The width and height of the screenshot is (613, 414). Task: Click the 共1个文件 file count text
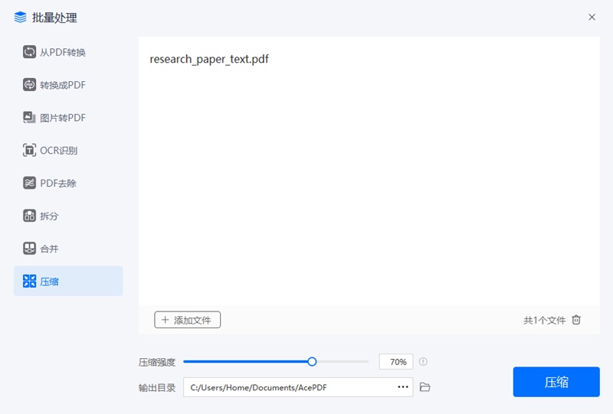(545, 321)
